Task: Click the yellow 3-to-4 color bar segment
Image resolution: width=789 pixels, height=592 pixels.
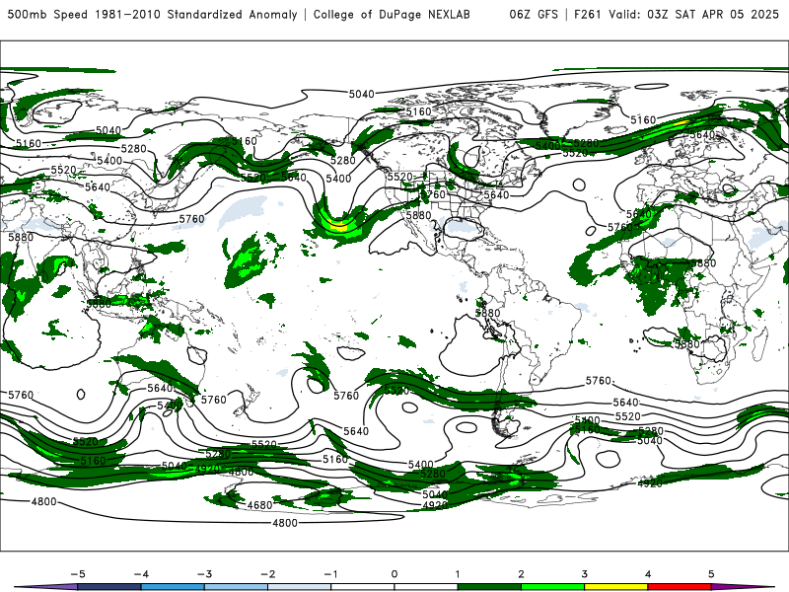Action: coord(615,587)
